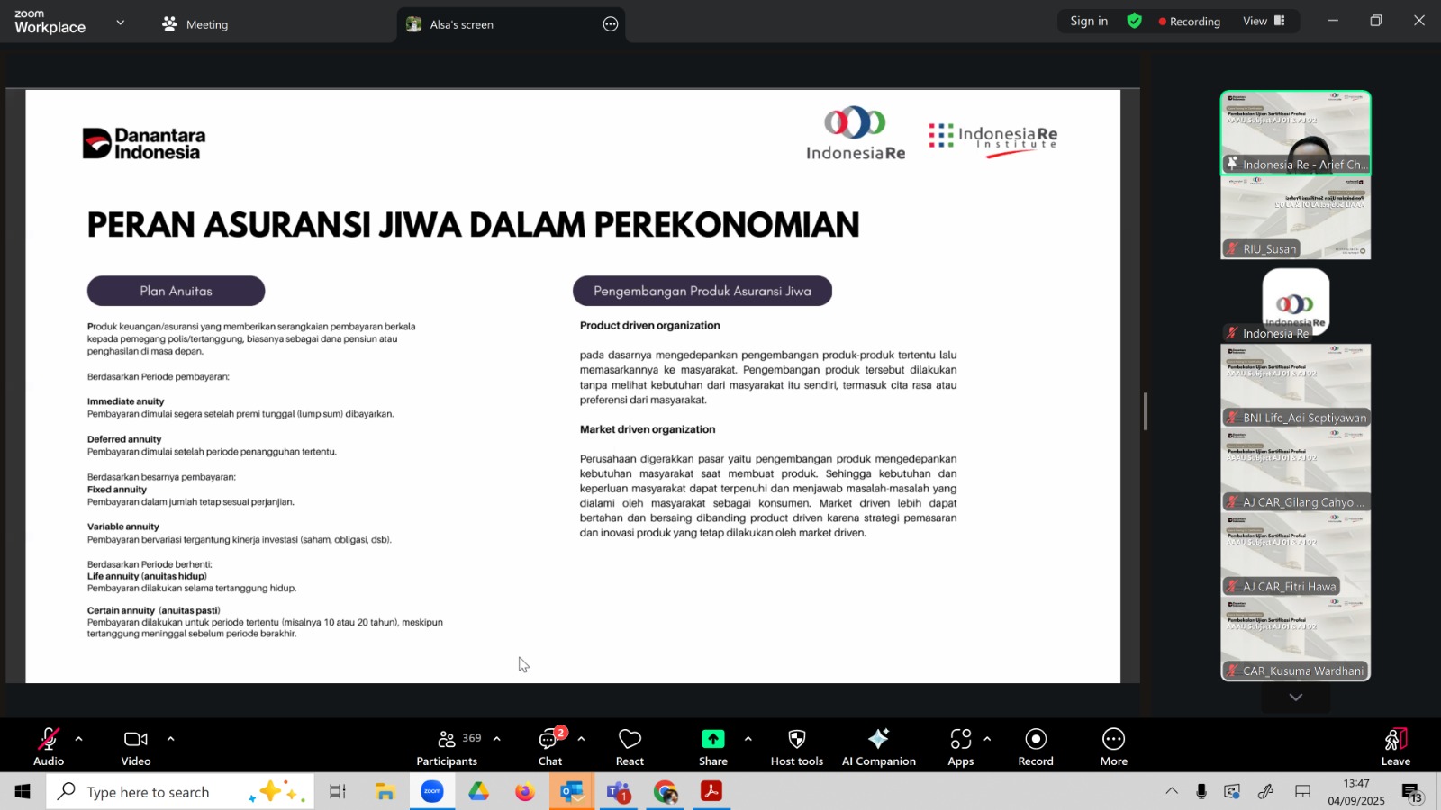This screenshot has width=1441, height=810.
Task: Start recording with Record button
Action: coord(1035,746)
